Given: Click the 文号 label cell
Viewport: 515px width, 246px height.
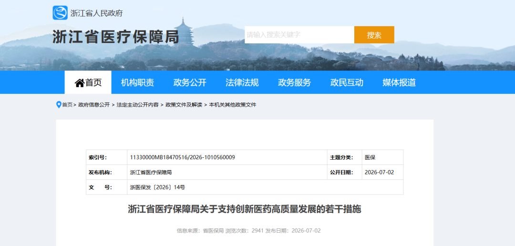Looking at the screenshot, I should point(107,187).
